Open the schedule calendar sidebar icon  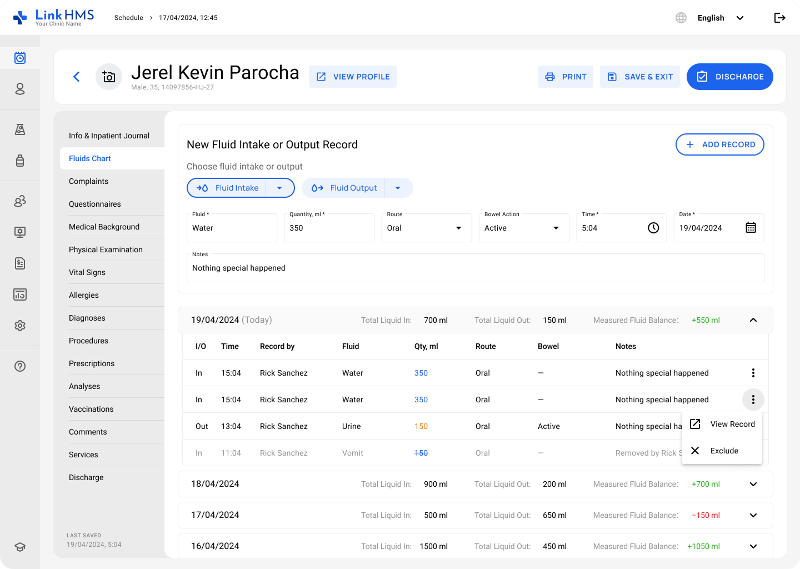(20, 58)
